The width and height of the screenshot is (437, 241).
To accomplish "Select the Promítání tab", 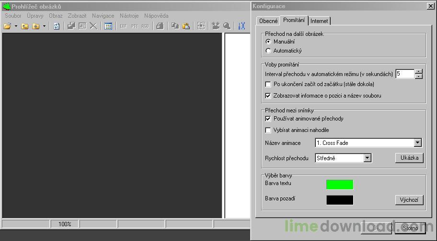I will (x=294, y=20).
